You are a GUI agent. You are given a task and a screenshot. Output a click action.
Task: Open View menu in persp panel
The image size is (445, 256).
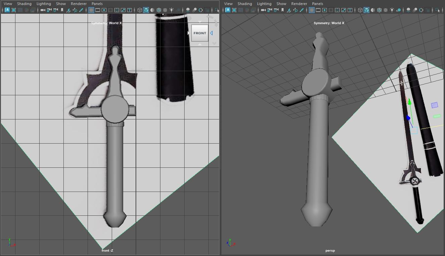tap(228, 4)
